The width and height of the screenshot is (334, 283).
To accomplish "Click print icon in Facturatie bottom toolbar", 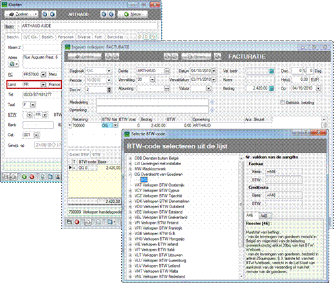I will point(88,222).
